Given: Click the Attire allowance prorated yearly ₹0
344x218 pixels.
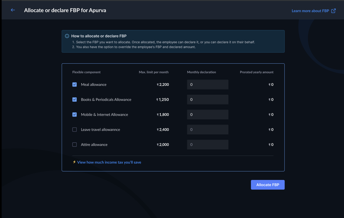Looking at the screenshot, I should (271, 145).
